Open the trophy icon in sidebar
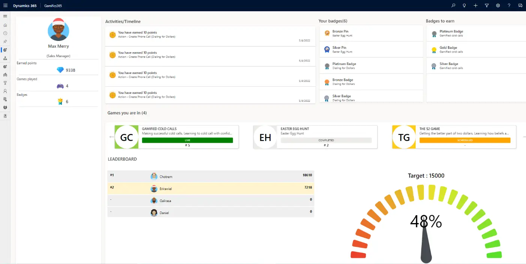Image resolution: width=526 pixels, height=264 pixels. [x=5, y=83]
